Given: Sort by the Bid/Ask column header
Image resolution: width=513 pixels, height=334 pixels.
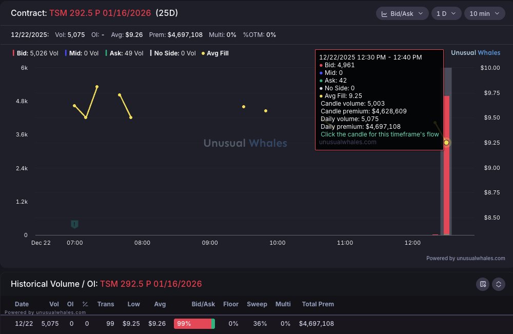Looking at the screenshot, I should click(203, 304).
